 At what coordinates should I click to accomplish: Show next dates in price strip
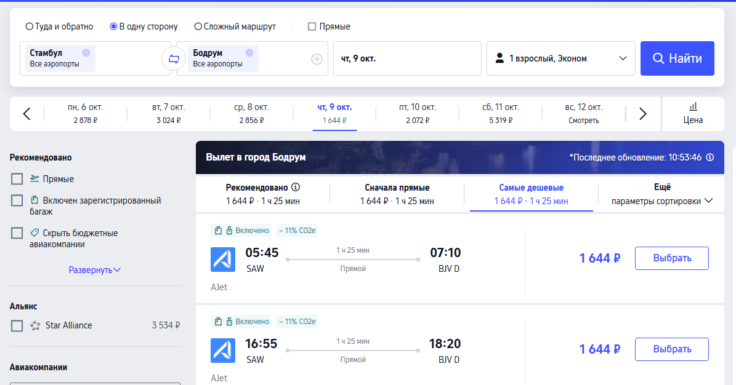[642, 114]
